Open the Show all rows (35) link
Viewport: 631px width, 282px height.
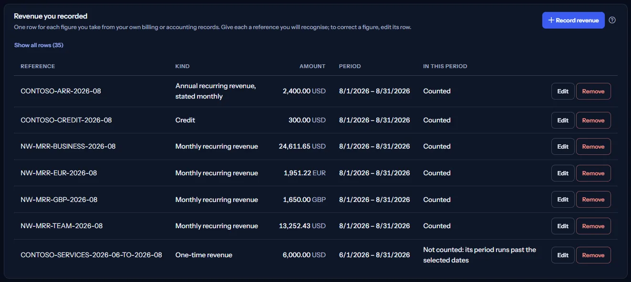tap(39, 45)
